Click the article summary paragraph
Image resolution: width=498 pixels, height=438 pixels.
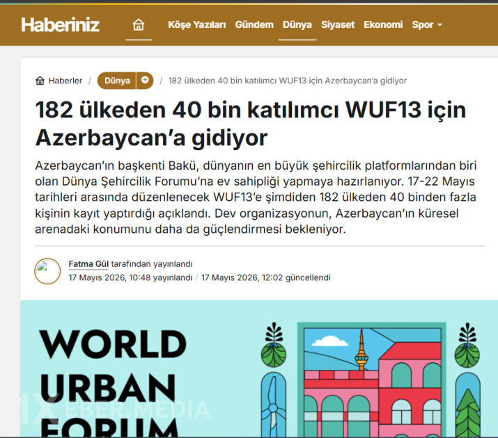click(256, 197)
